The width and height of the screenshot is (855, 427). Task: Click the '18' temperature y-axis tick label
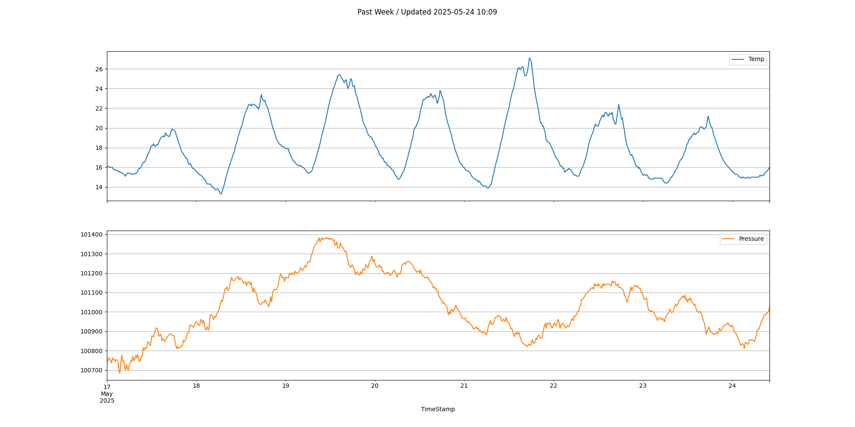point(99,148)
